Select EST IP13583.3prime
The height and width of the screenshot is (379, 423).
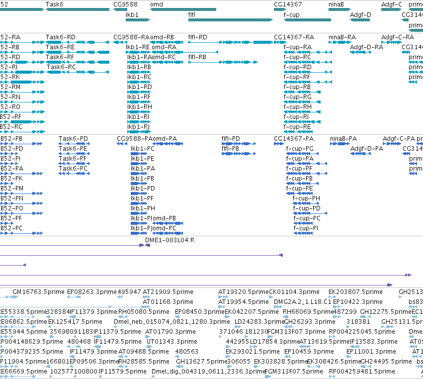click(x=374, y=342)
